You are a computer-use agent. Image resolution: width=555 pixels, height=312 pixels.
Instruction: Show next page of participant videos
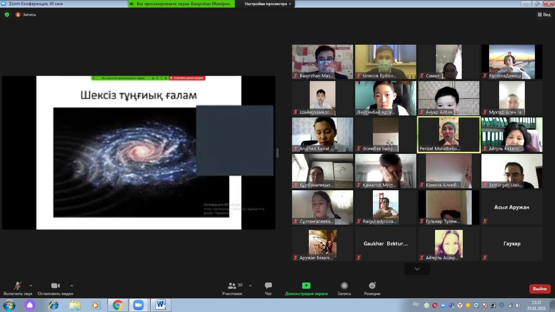tap(417, 269)
